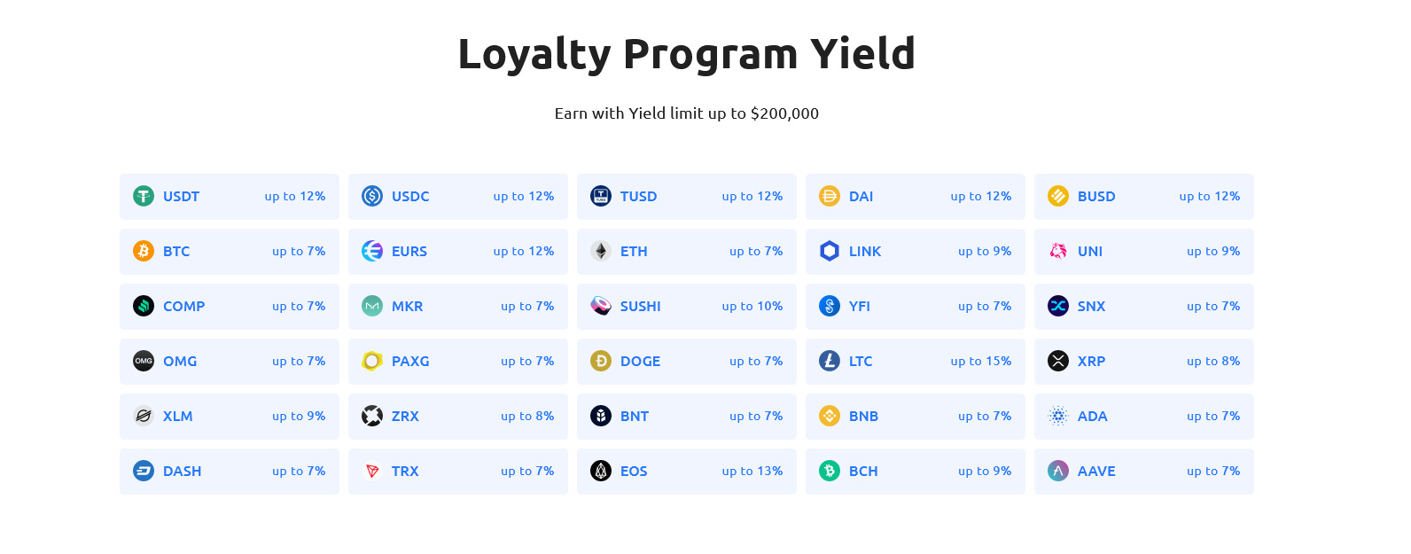
Task: Click the Aave AAVE ghost icon
Action: [x=1058, y=471]
